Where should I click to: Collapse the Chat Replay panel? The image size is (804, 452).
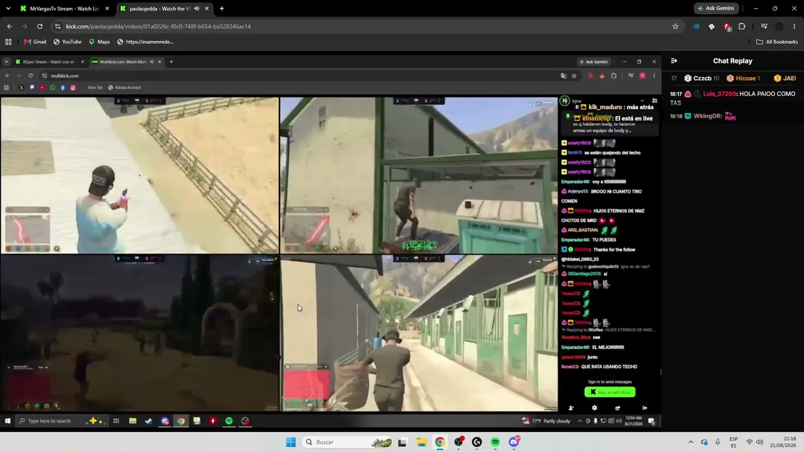tap(674, 61)
